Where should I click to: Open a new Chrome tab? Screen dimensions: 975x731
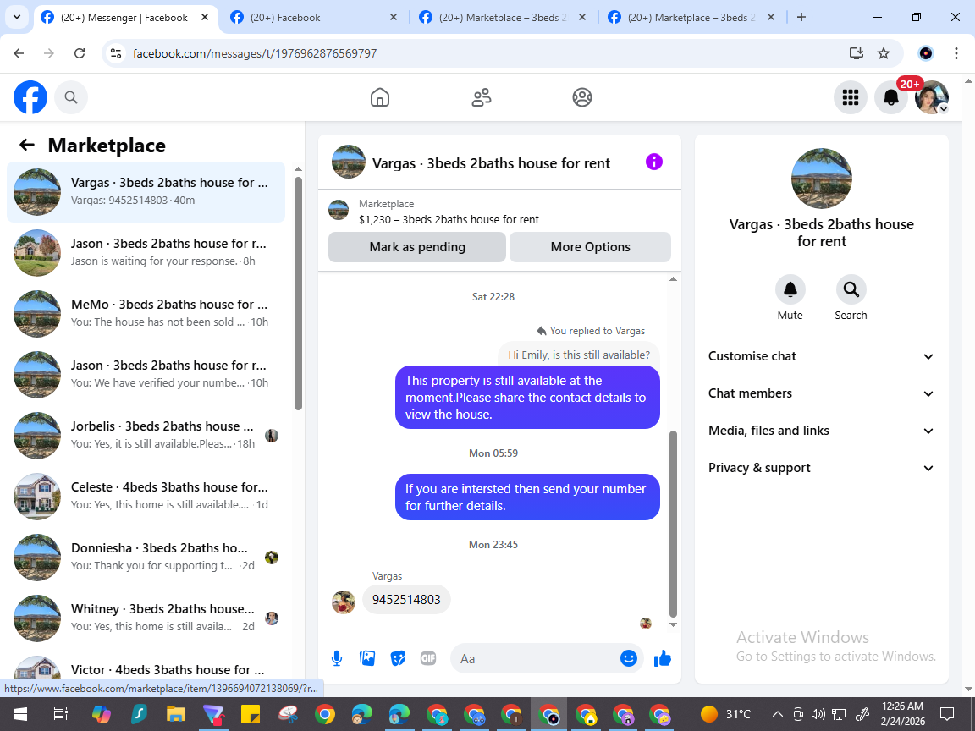(801, 18)
